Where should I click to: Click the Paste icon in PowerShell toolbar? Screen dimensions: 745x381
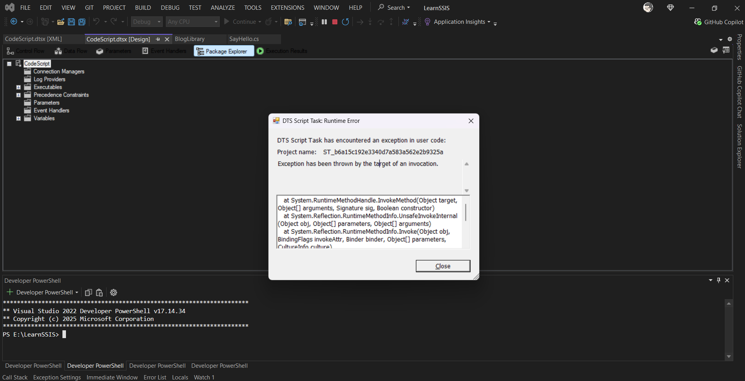(x=100, y=292)
